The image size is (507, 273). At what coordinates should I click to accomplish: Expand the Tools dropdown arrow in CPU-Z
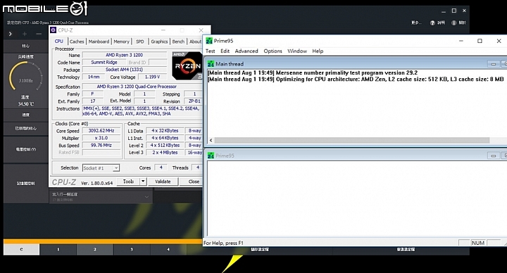point(143,182)
